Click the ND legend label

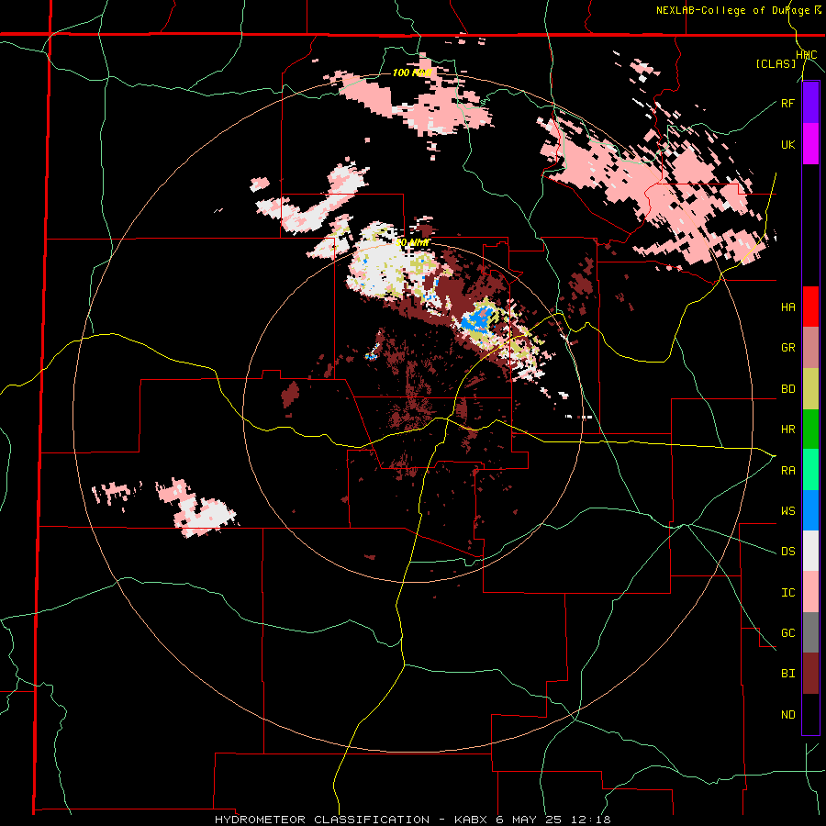(787, 715)
